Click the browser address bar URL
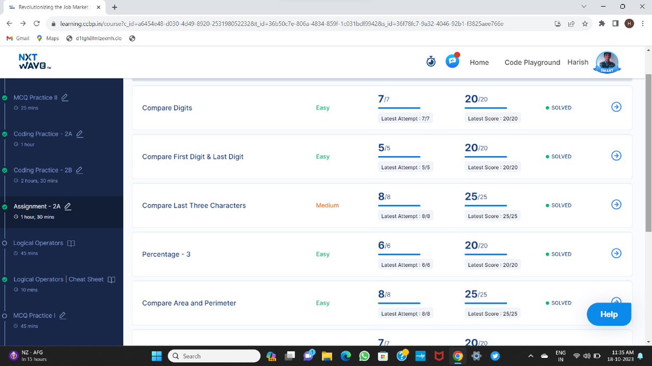 (x=281, y=24)
